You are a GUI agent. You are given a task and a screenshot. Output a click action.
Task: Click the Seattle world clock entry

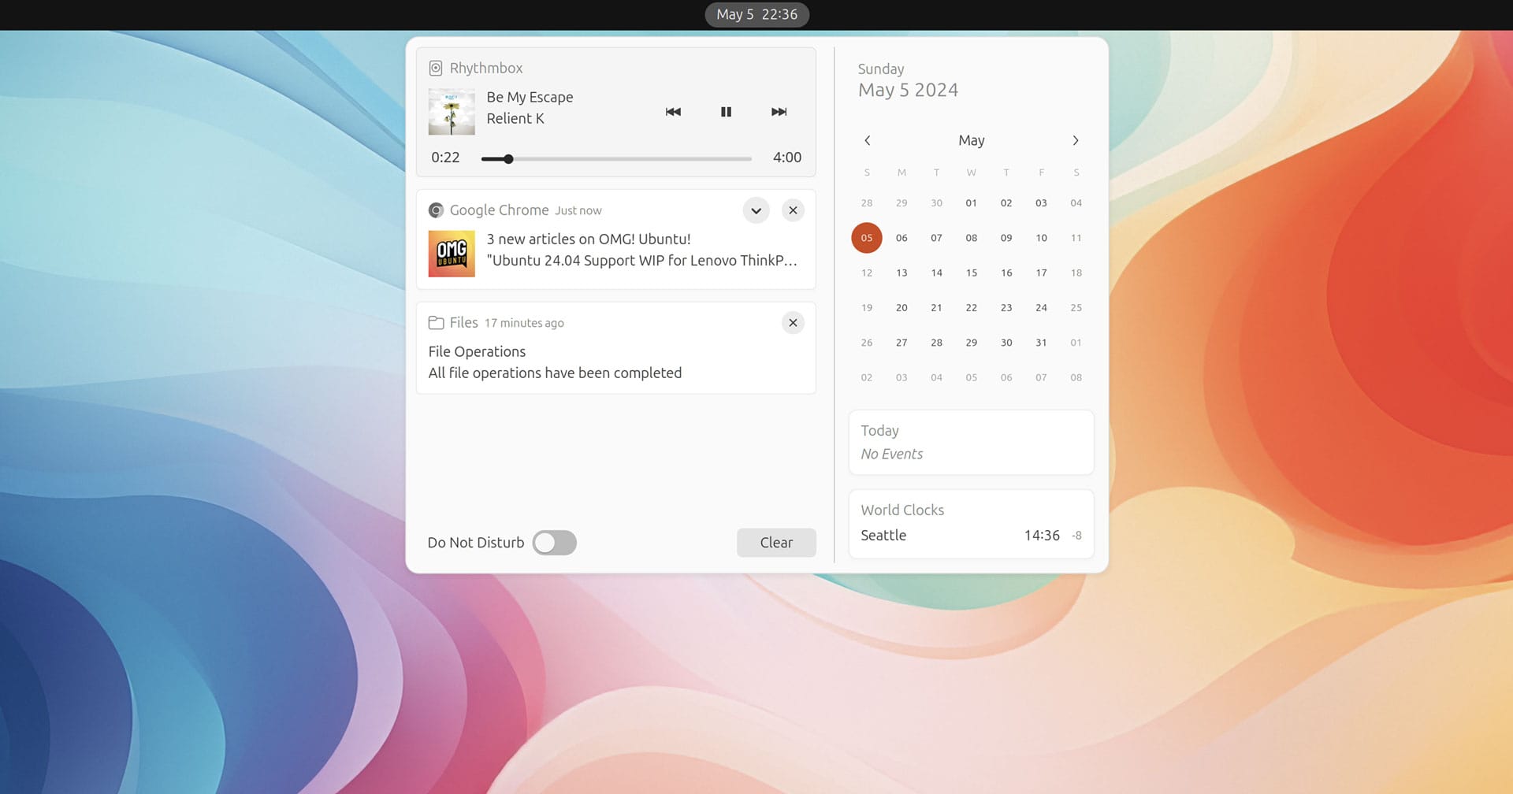(x=971, y=536)
